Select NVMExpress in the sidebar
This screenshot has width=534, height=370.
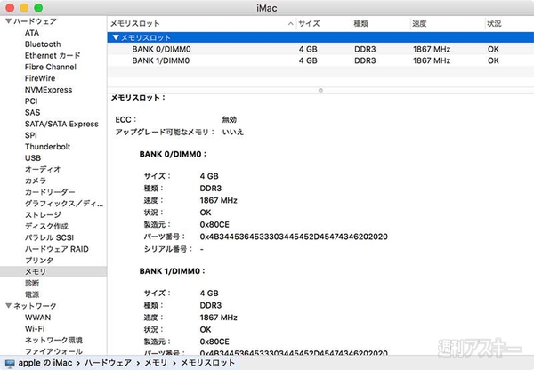(48, 90)
